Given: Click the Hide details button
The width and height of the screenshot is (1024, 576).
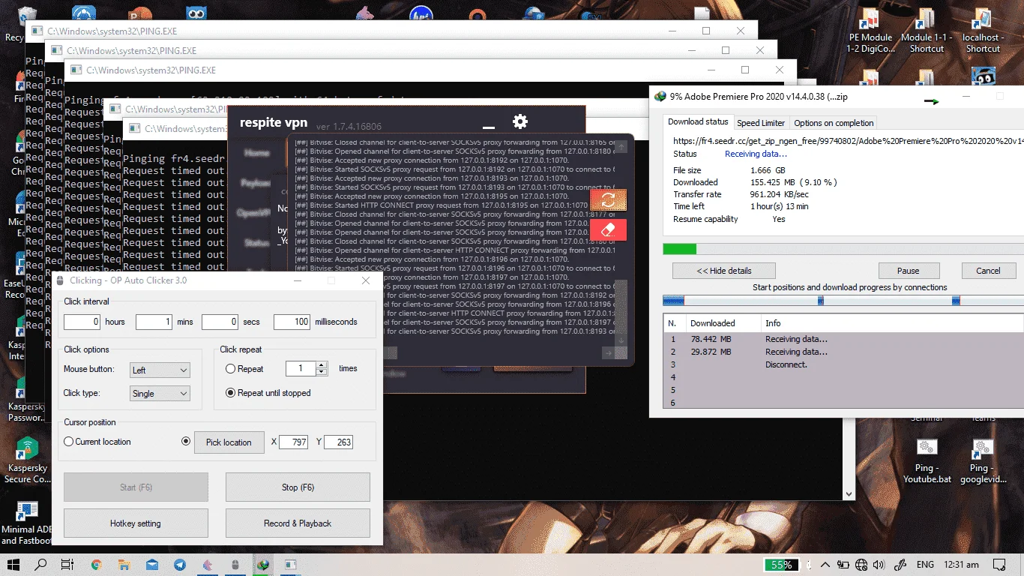Looking at the screenshot, I should (x=724, y=271).
